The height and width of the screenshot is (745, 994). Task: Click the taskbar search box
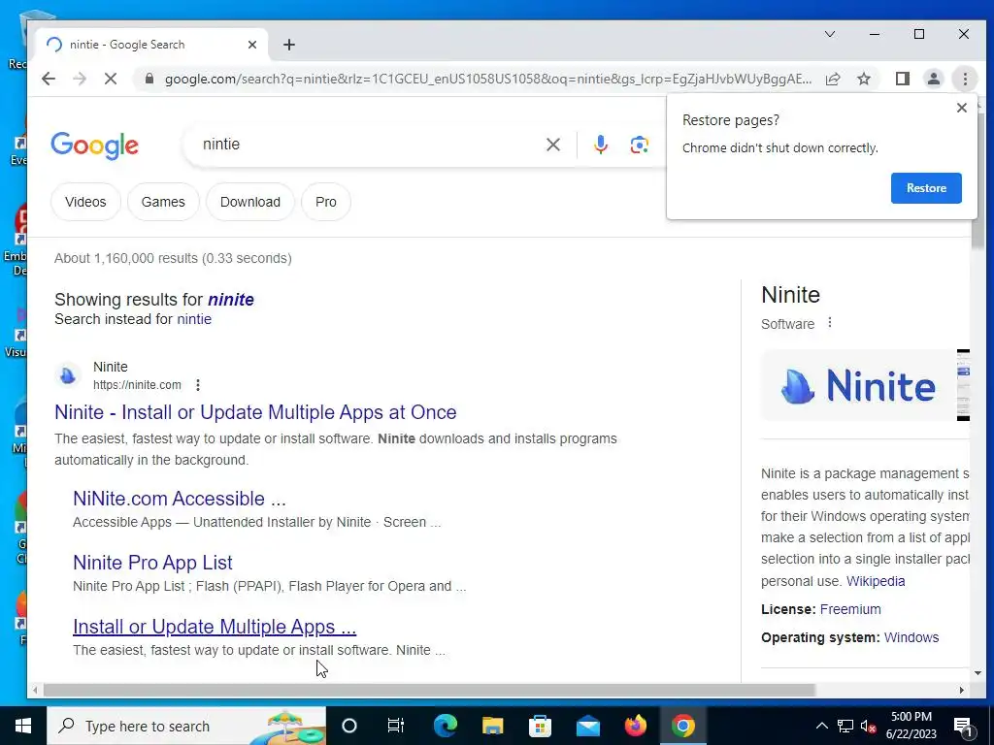pyautogui.click(x=185, y=726)
